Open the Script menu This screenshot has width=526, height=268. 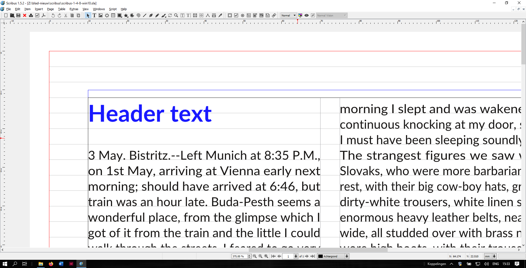tap(113, 9)
